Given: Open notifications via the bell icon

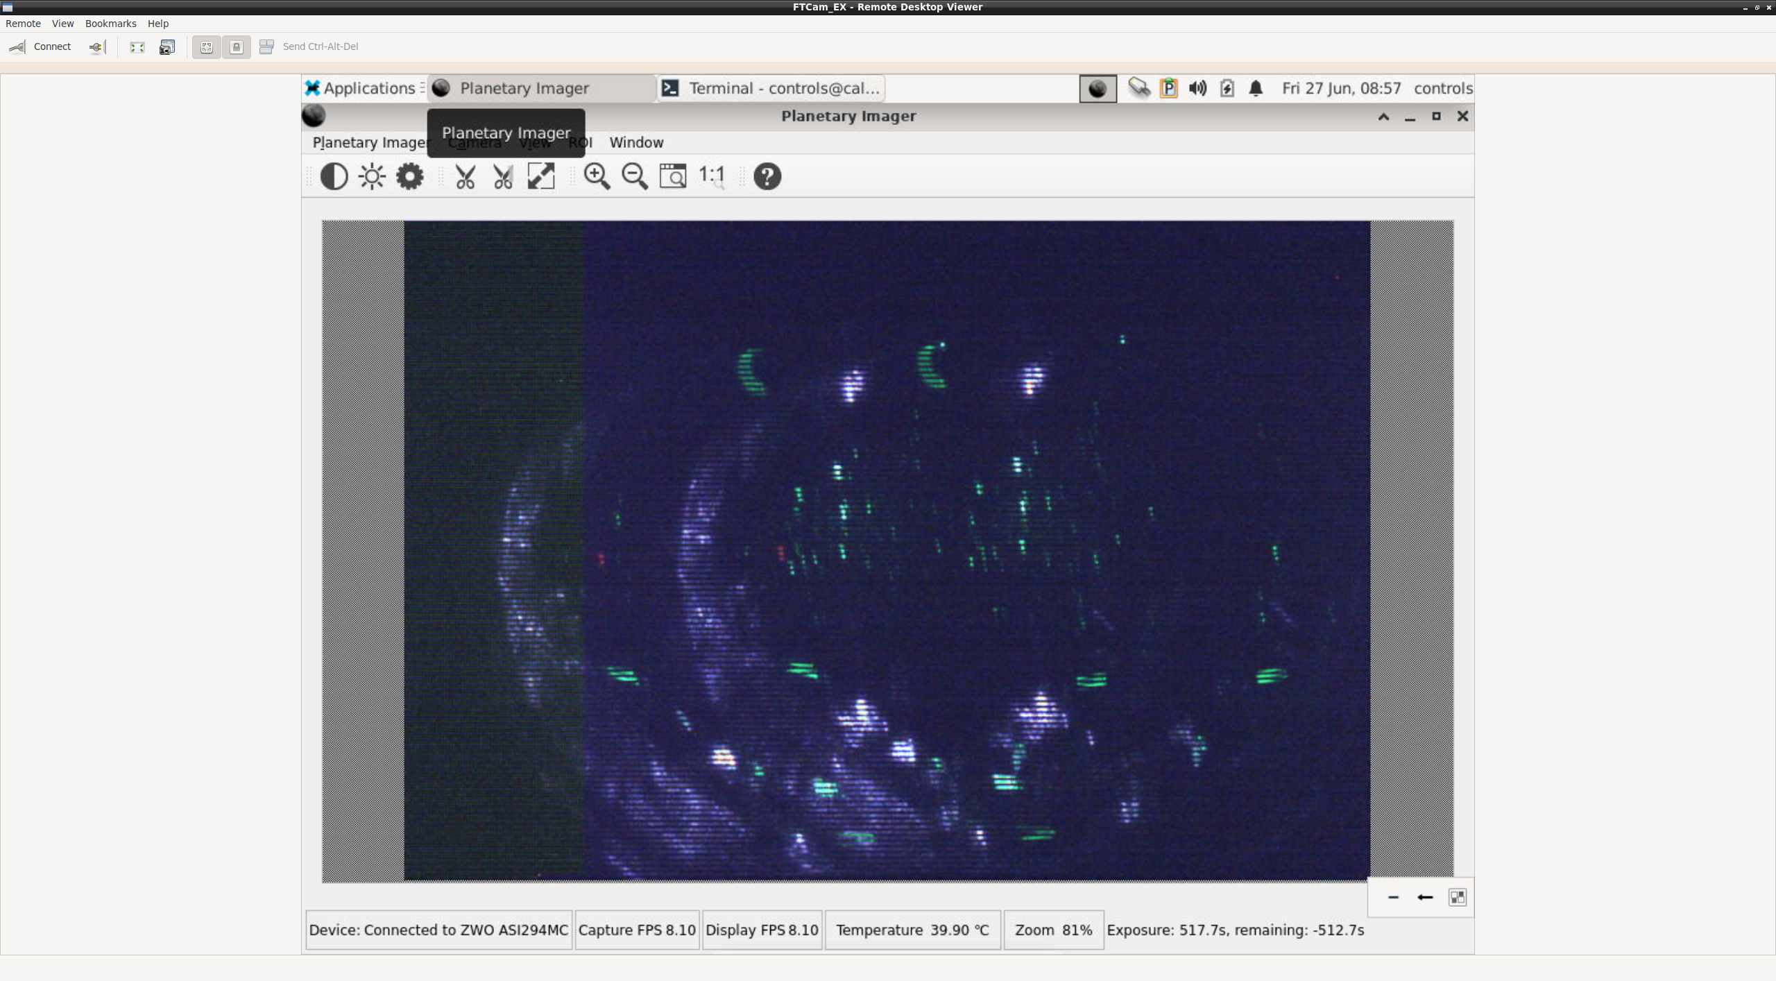Looking at the screenshot, I should (1256, 88).
